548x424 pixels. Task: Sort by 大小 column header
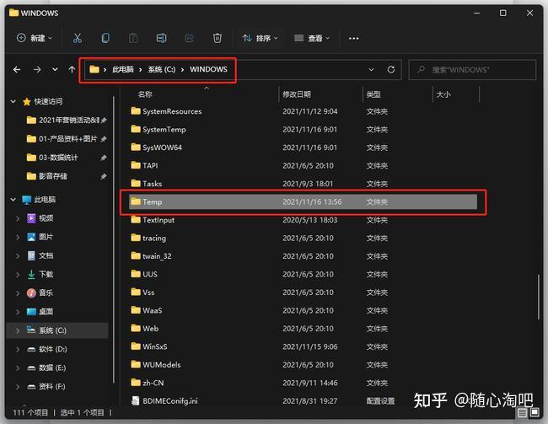click(x=443, y=94)
